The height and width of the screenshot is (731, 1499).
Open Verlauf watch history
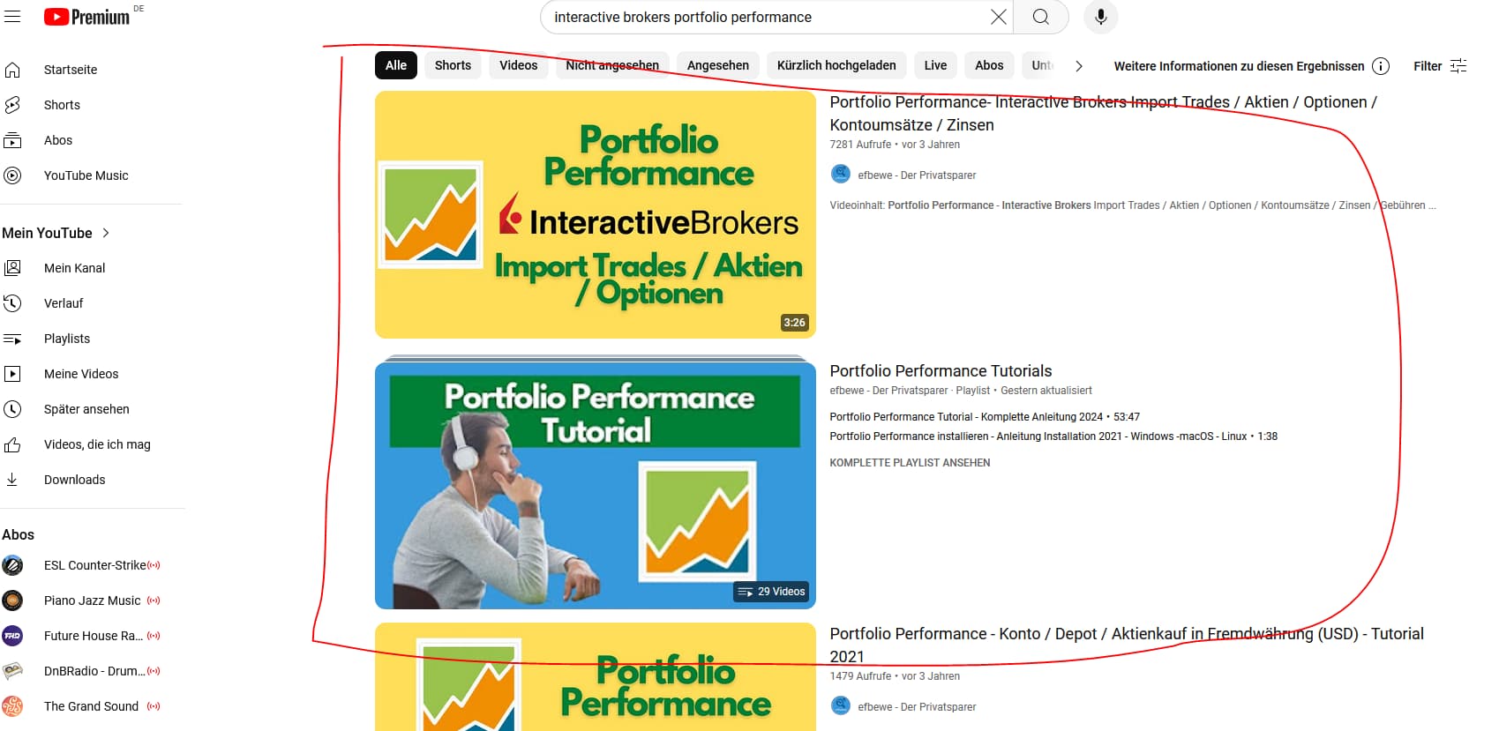click(x=64, y=303)
